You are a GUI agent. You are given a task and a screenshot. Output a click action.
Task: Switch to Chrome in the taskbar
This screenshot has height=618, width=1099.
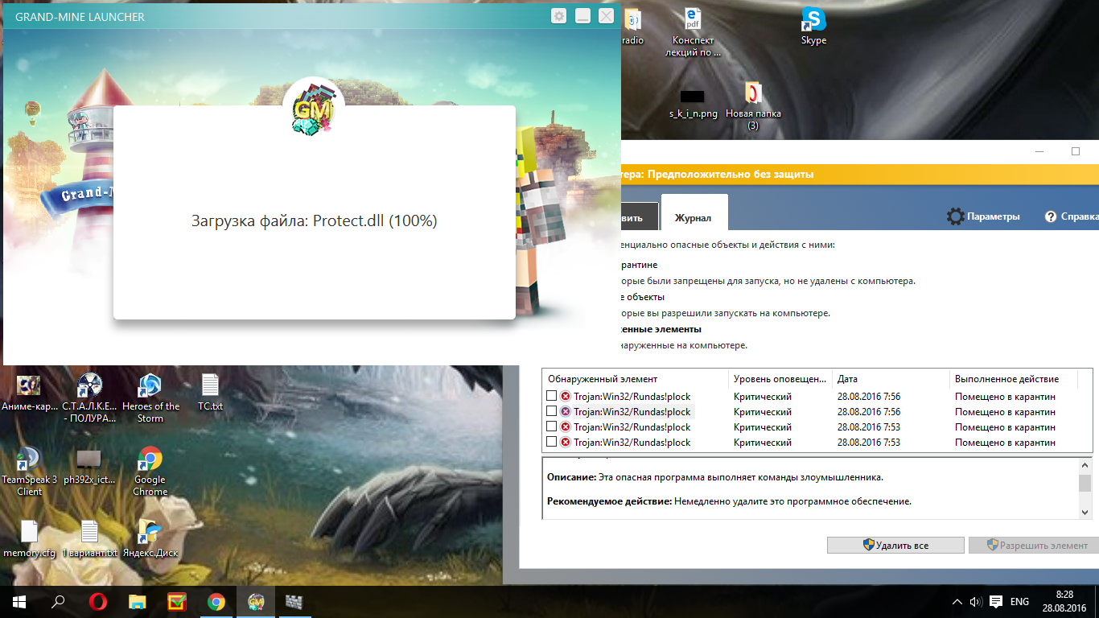(216, 601)
